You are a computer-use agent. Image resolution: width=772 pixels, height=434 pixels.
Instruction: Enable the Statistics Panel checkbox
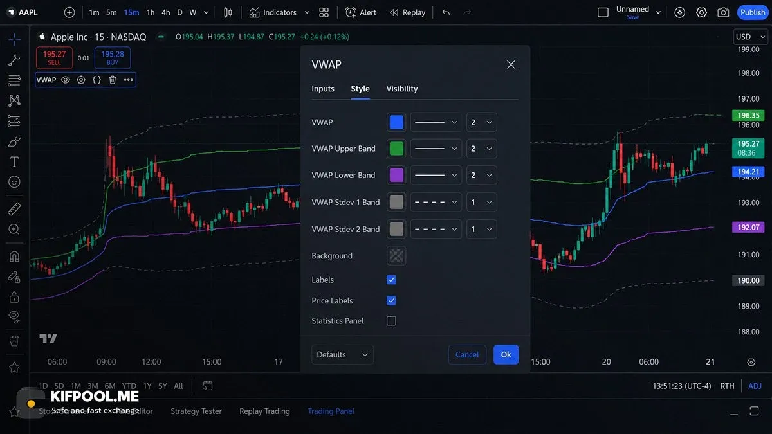(391, 321)
